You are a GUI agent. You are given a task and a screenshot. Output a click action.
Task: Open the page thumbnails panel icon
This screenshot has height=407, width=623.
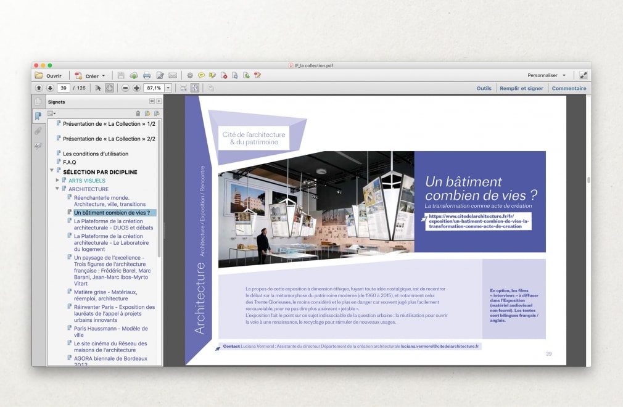(38, 102)
